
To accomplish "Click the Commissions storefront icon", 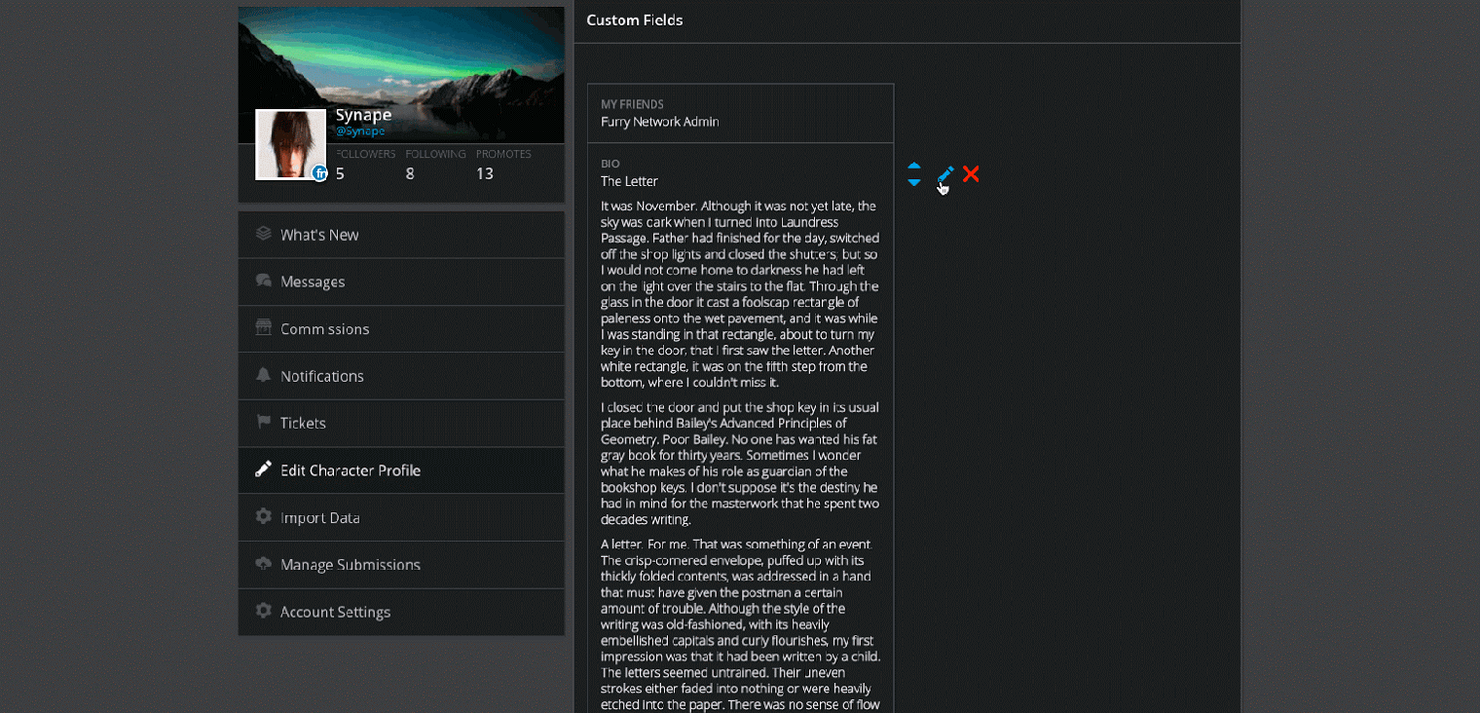I will tap(263, 327).
